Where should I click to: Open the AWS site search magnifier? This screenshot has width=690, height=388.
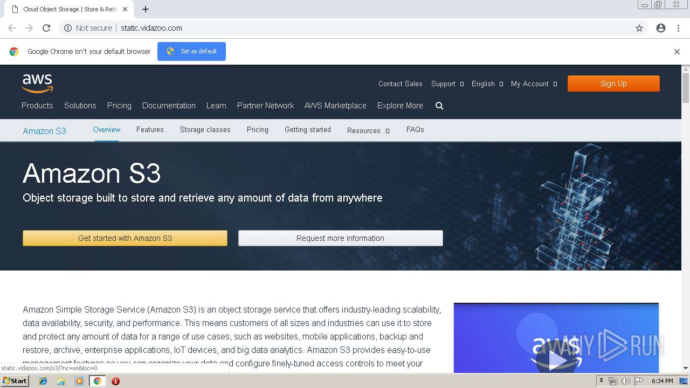439,106
